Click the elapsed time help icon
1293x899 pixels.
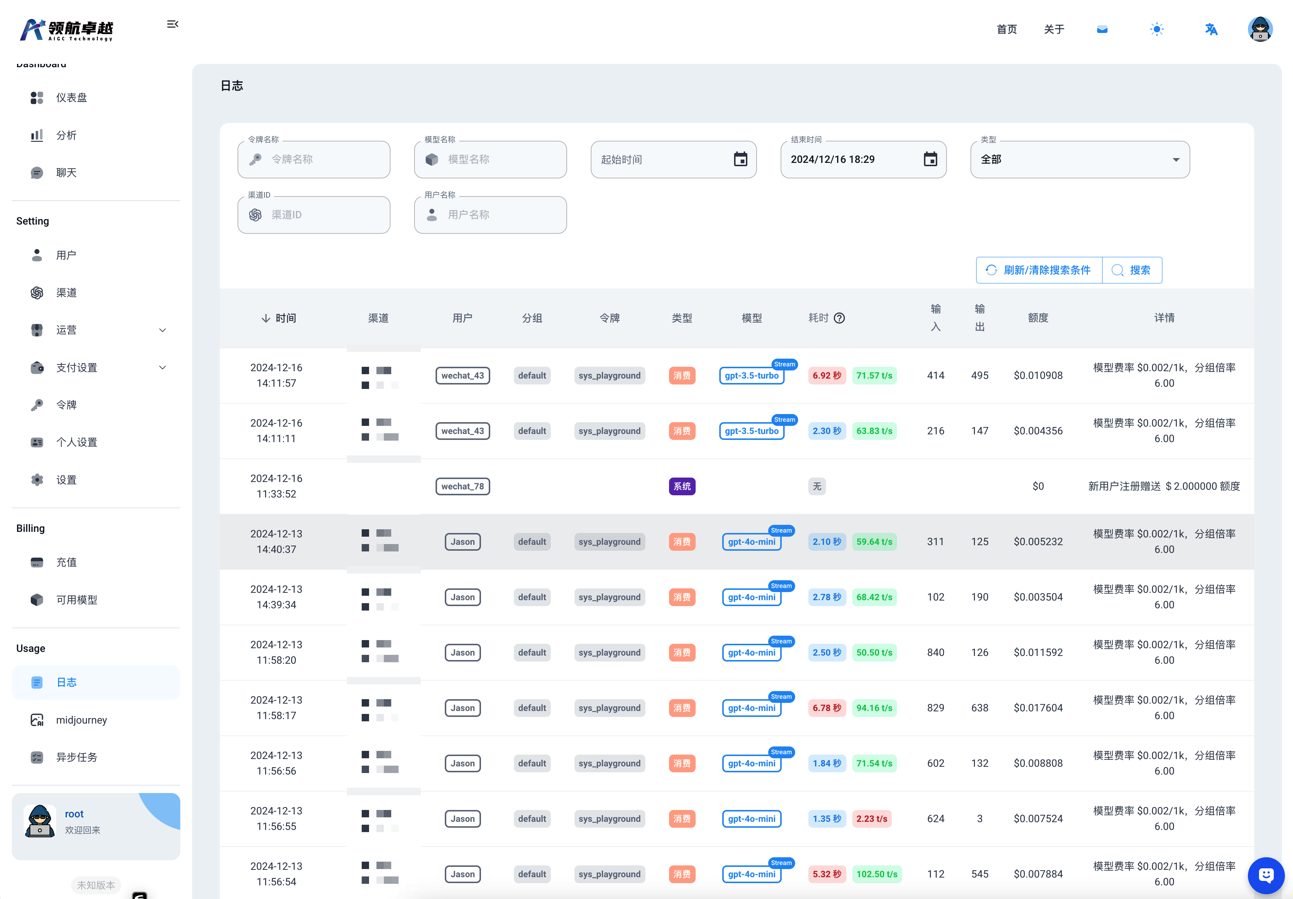[839, 318]
